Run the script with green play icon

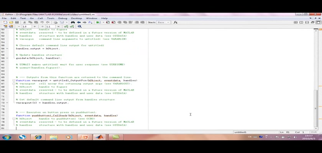click(x=99, y=22)
